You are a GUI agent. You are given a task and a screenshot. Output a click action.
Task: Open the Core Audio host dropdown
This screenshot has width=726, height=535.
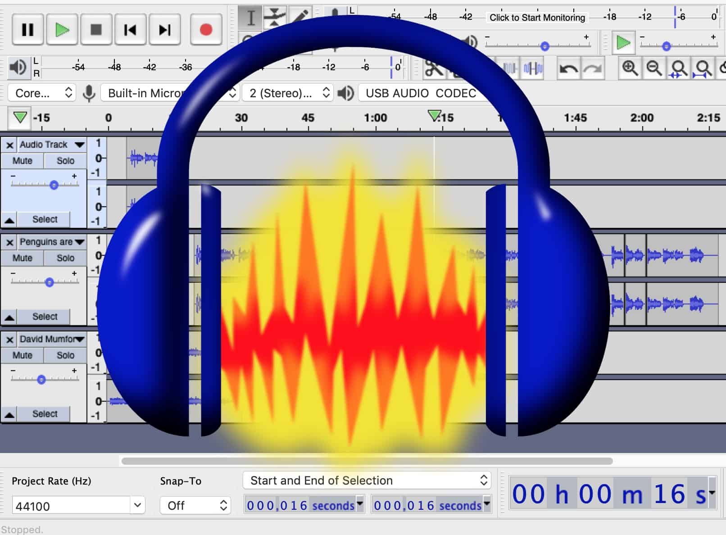tap(42, 93)
